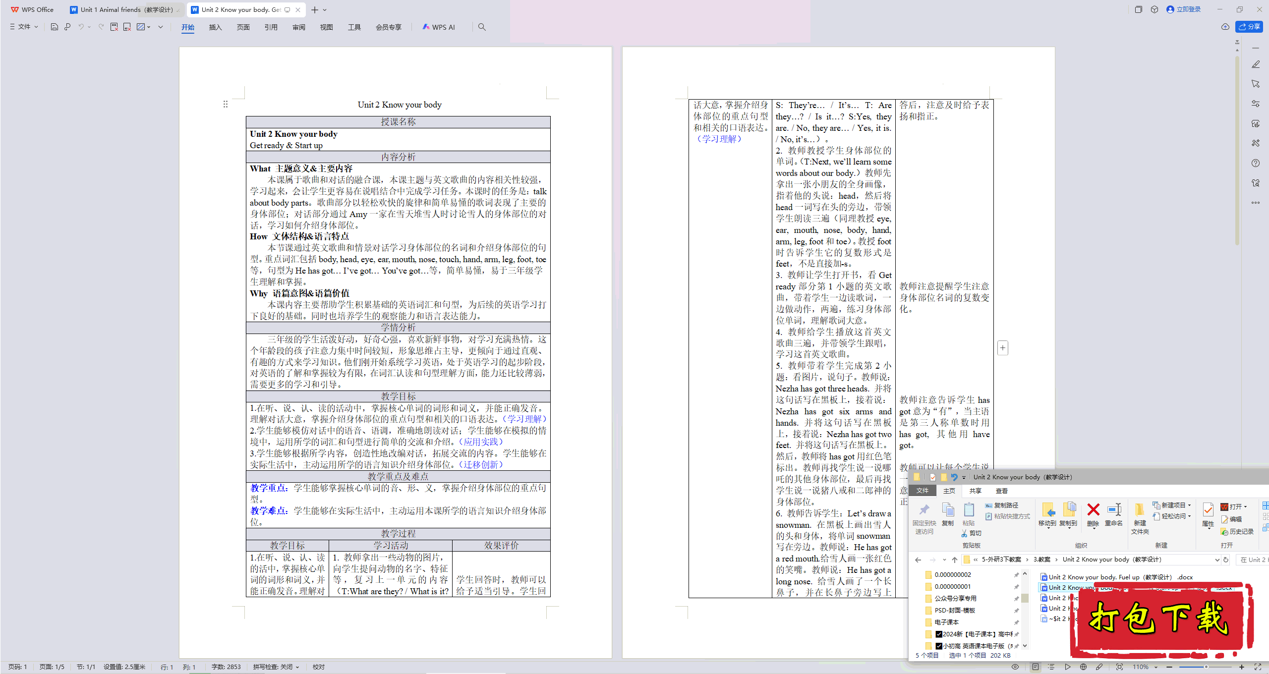Click the zoom in plus button
This screenshot has height=674, width=1269.
point(1241,667)
